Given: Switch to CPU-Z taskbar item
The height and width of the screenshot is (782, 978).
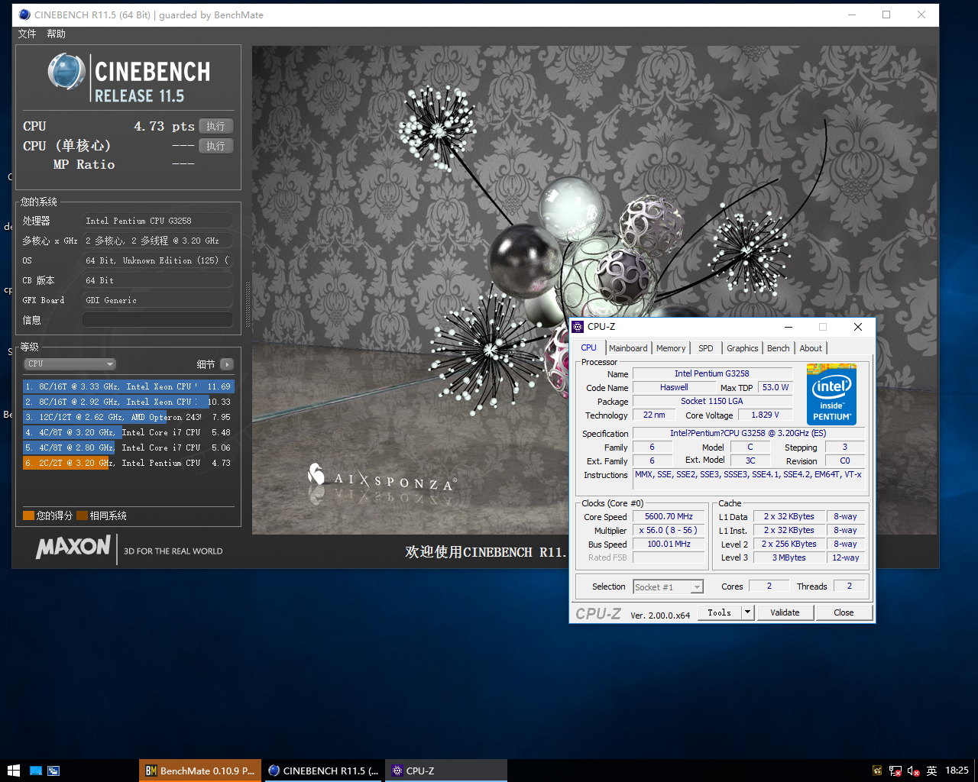Looking at the screenshot, I should pyautogui.click(x=446, y=771).
